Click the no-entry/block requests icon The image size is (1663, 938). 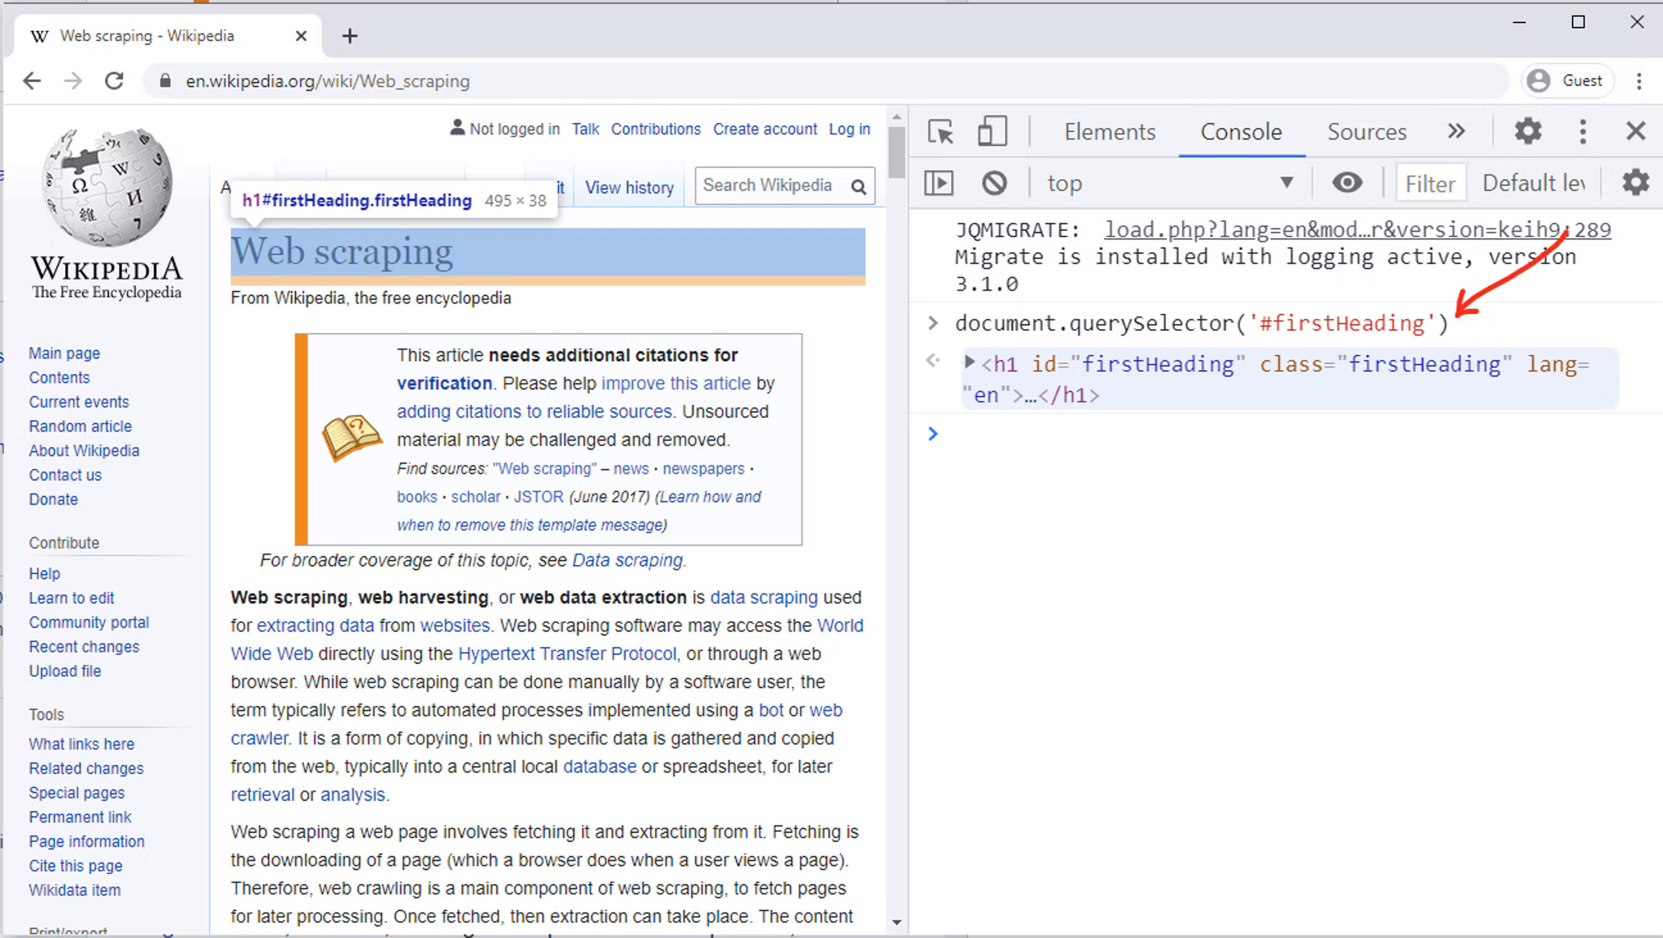[991, 183]
